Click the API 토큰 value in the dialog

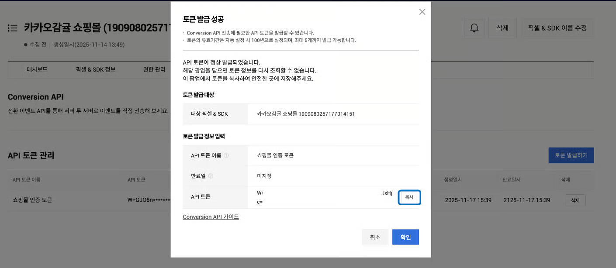(324, 197)
